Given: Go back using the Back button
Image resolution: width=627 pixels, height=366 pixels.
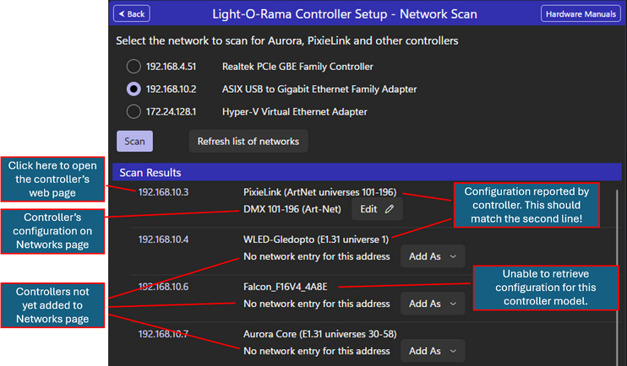Looking at the screenshot, I should coord(132,14).
